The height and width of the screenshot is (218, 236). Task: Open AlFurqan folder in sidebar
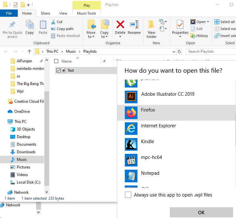click(x=24, y=61)
